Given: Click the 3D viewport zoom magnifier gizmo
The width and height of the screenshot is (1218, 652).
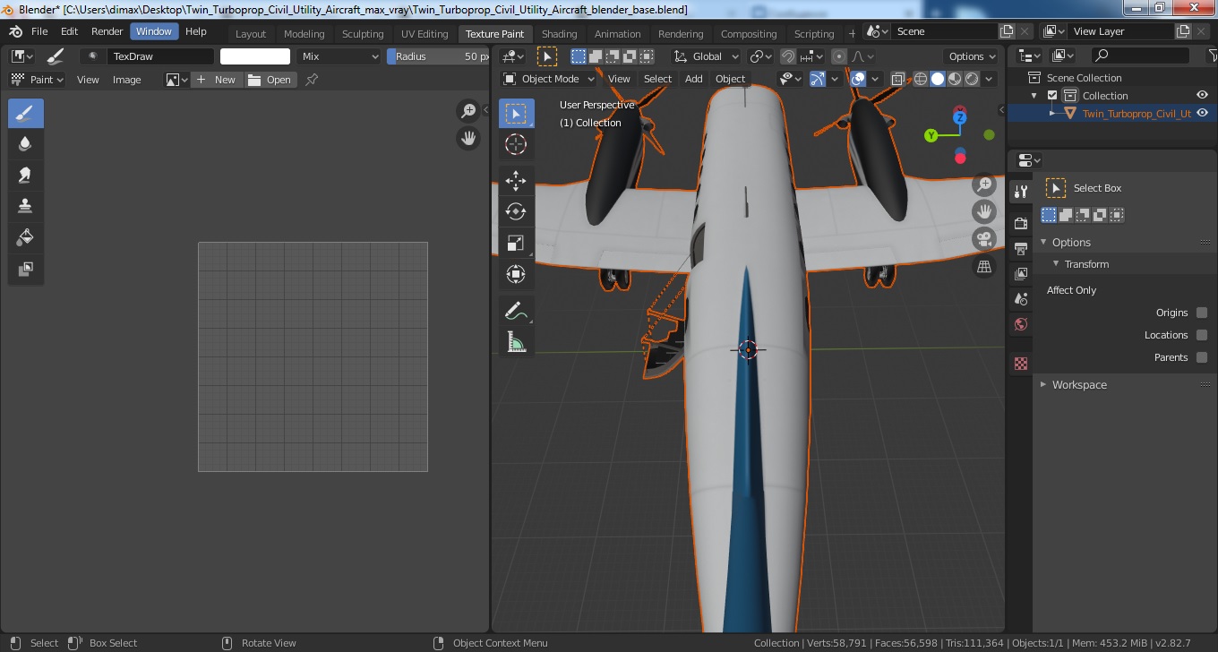Looking at the screenshot, I should pyautogui.click(x=984, y=185).
